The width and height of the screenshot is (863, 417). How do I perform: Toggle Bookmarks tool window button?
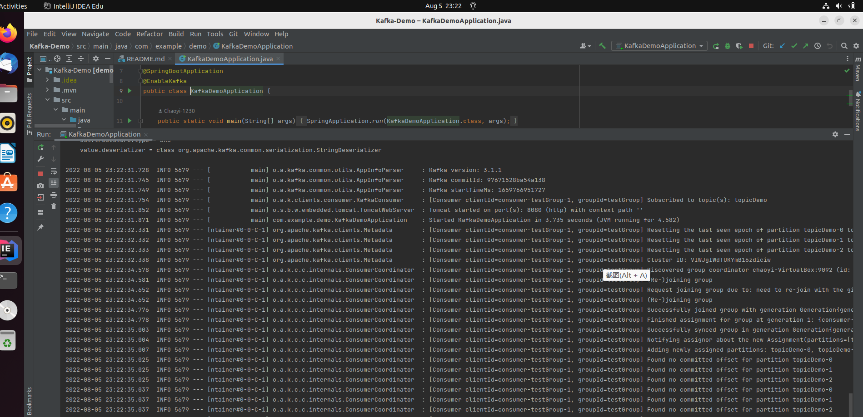(x=30, y=401)
